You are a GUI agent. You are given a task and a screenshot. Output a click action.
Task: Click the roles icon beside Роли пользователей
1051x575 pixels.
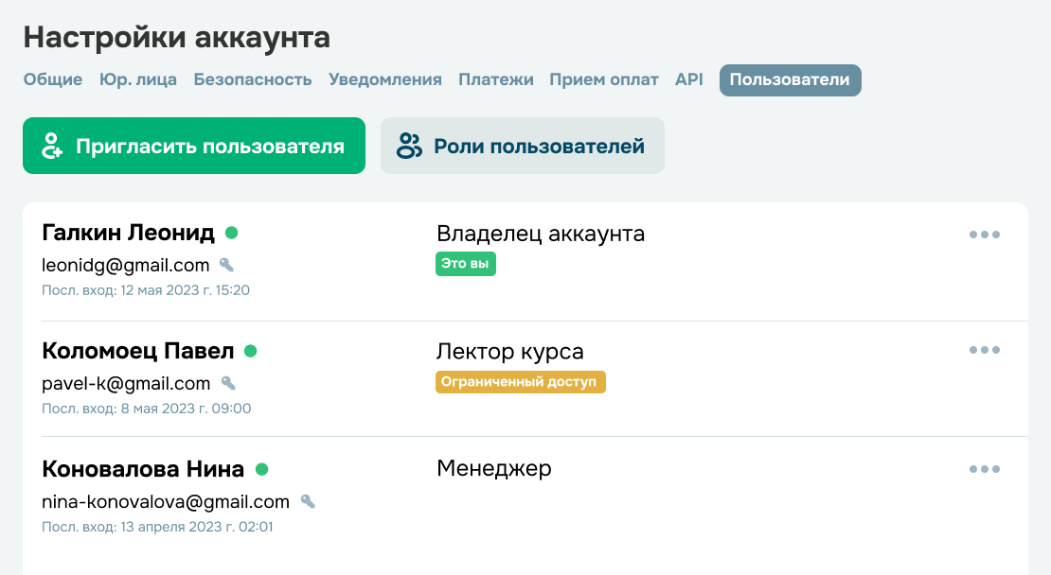tap(409, 145)
